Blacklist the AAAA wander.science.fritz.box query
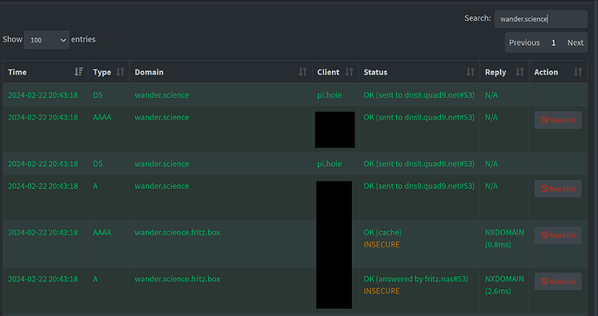This screenshot has height=316, width=598. [x=558, y=235]
